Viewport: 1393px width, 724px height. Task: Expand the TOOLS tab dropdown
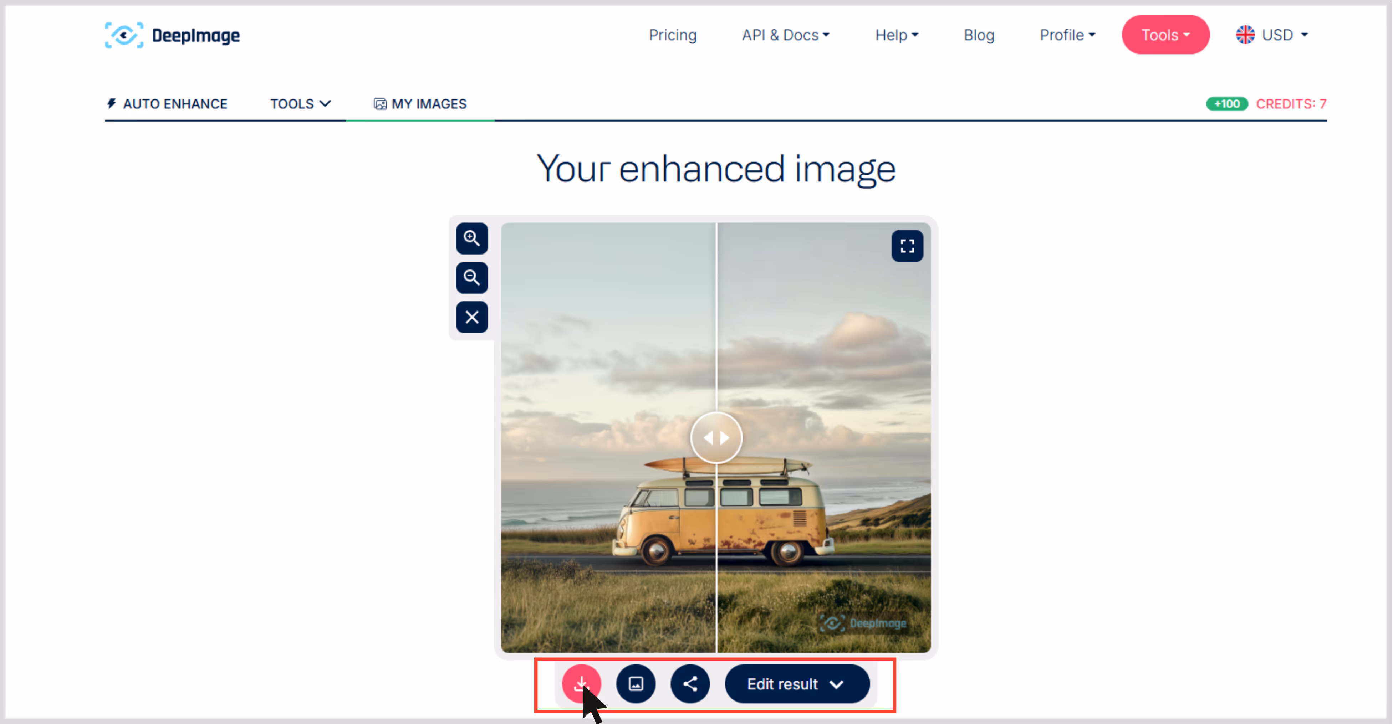pos(300,103)
